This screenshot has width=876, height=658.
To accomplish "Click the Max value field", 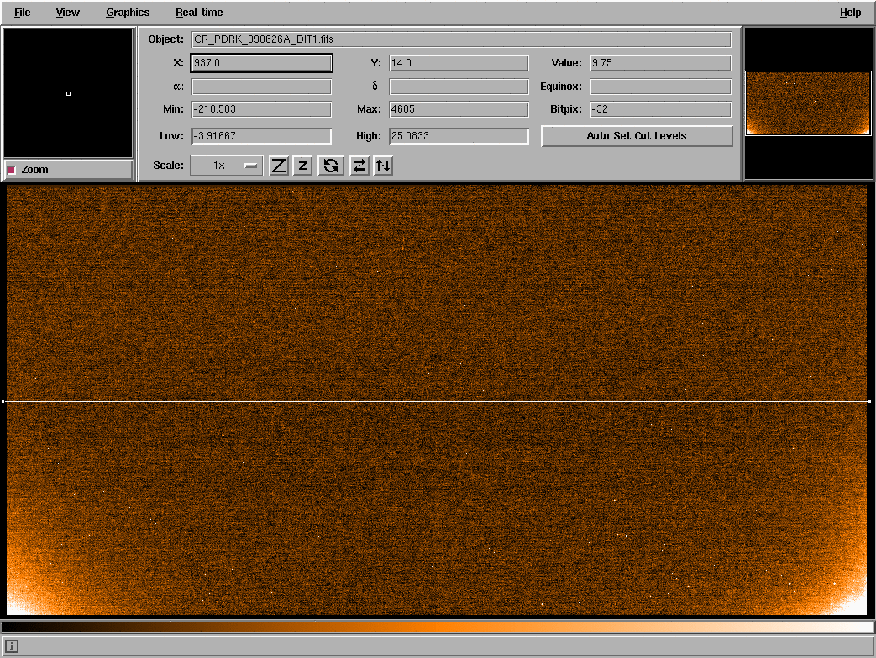I will (x=459, y=109).
